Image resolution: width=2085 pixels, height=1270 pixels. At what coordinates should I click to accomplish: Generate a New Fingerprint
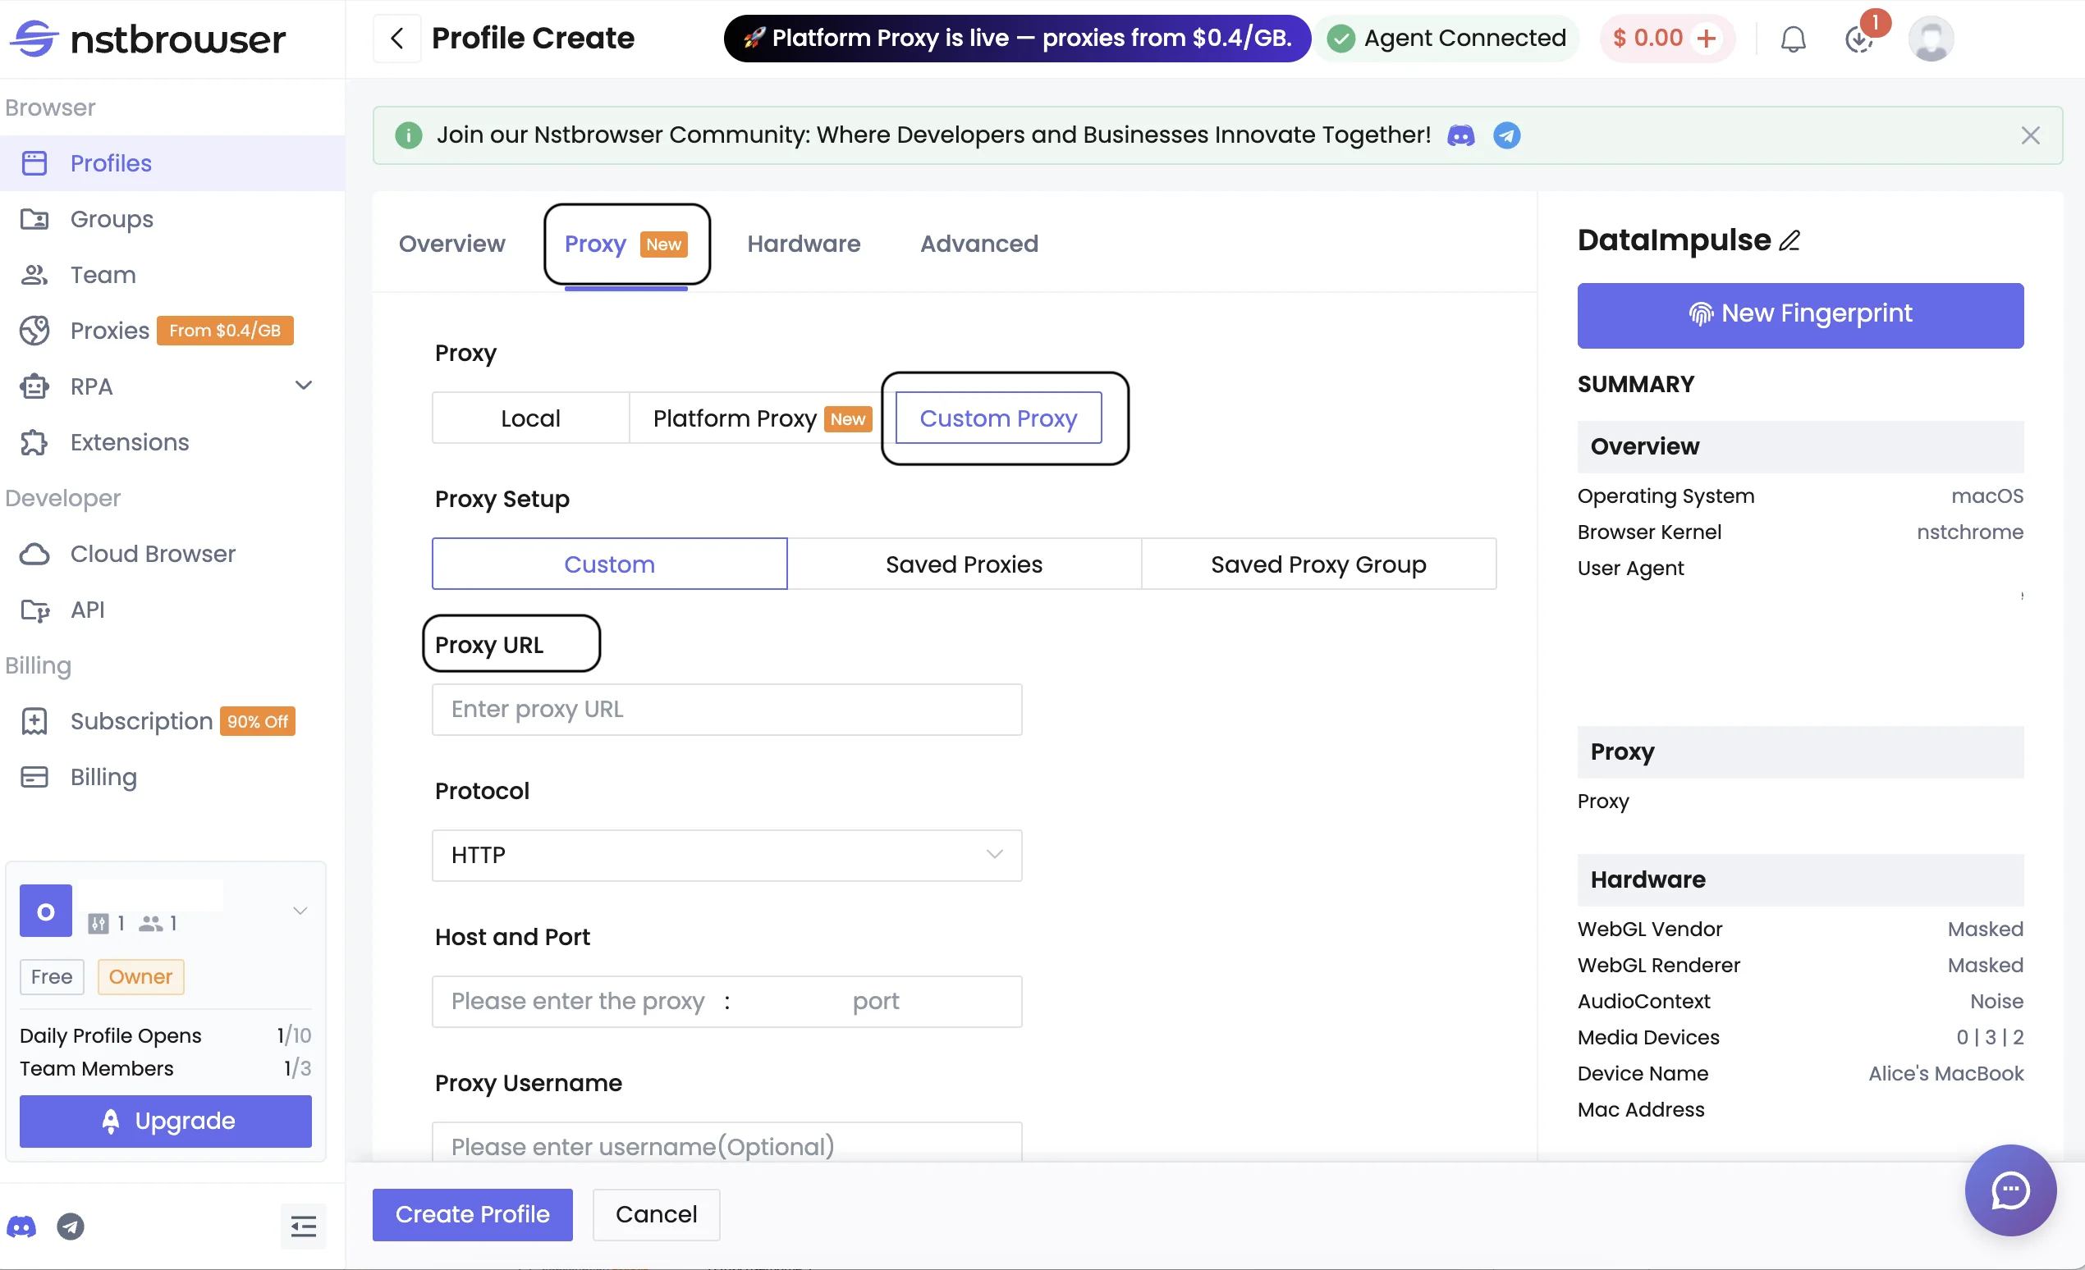pos(1800,313)
